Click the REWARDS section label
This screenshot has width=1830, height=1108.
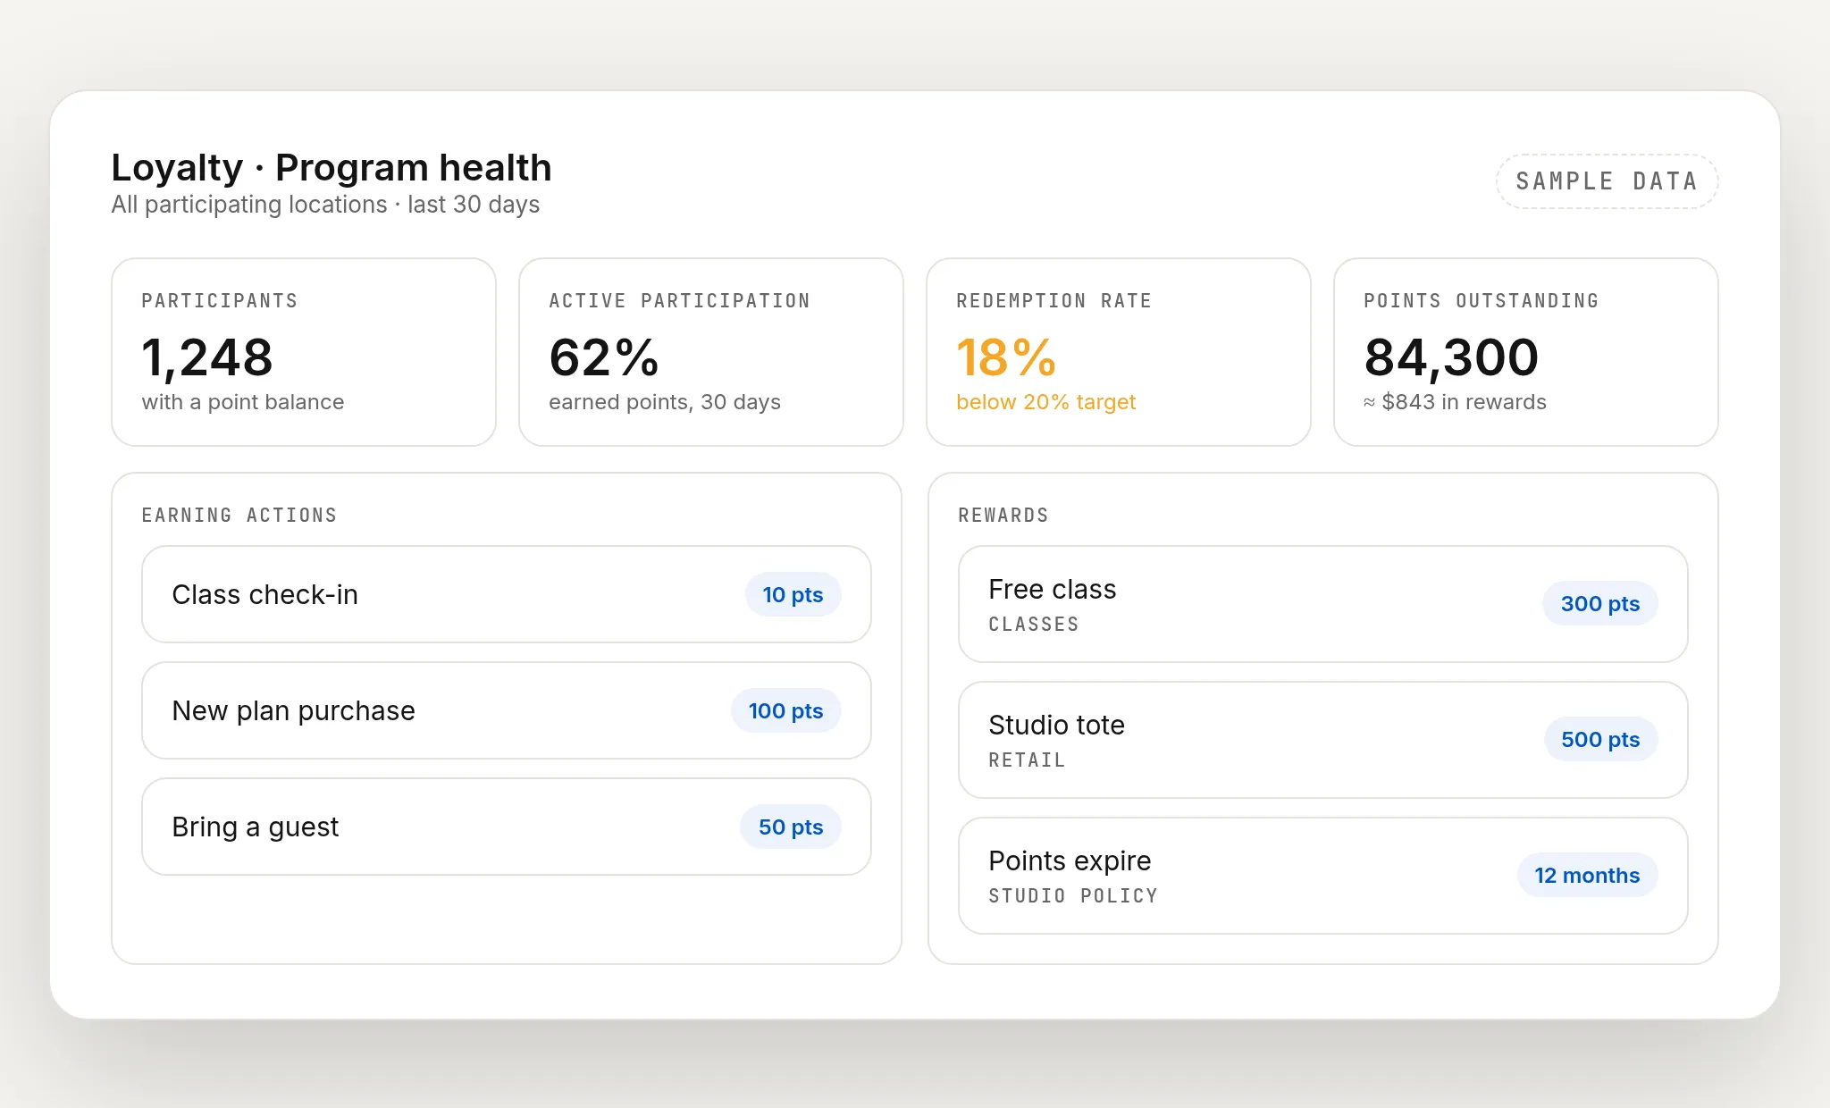point(1003,516)
